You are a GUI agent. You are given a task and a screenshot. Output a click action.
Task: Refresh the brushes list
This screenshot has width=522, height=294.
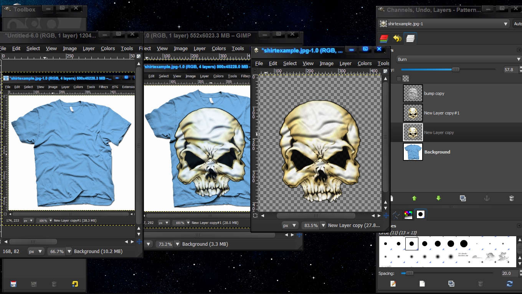(510, 284)
